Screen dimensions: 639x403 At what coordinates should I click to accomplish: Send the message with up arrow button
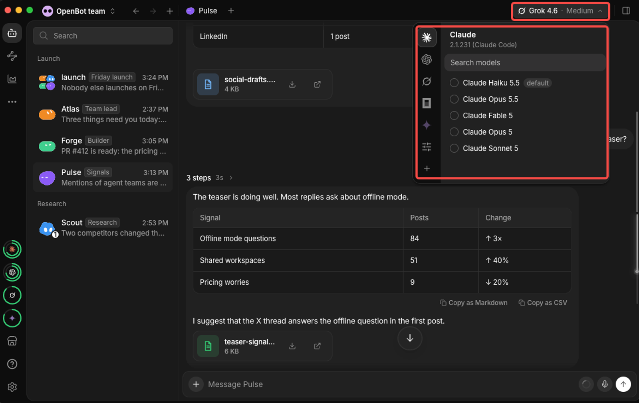tap(623, 384)
